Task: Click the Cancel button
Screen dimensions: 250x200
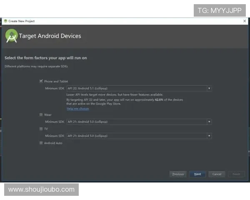Action: click(x=217, y=174)
